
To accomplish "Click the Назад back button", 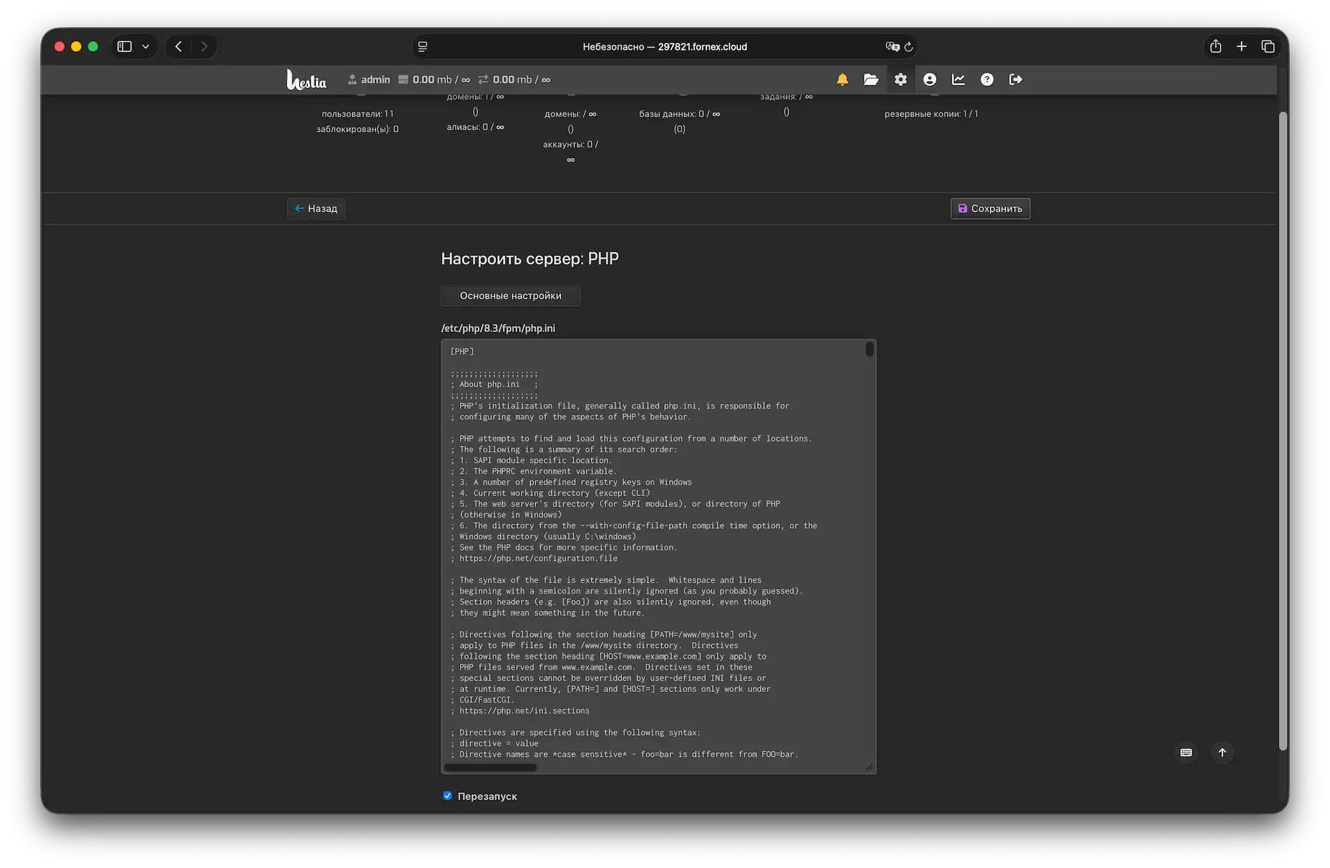I will tap(316, 209).
